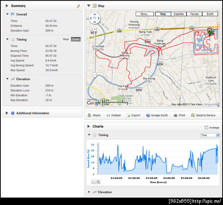Click the Avg Moving Speed value 14.7 km/h
Viewport: 223px width, 205px height.
click(52, 65)
